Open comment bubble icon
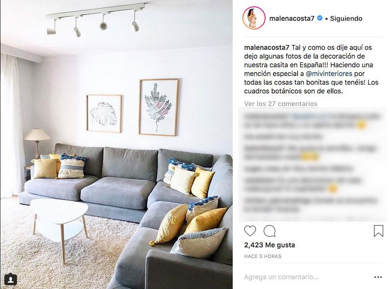 pos(269,231)
